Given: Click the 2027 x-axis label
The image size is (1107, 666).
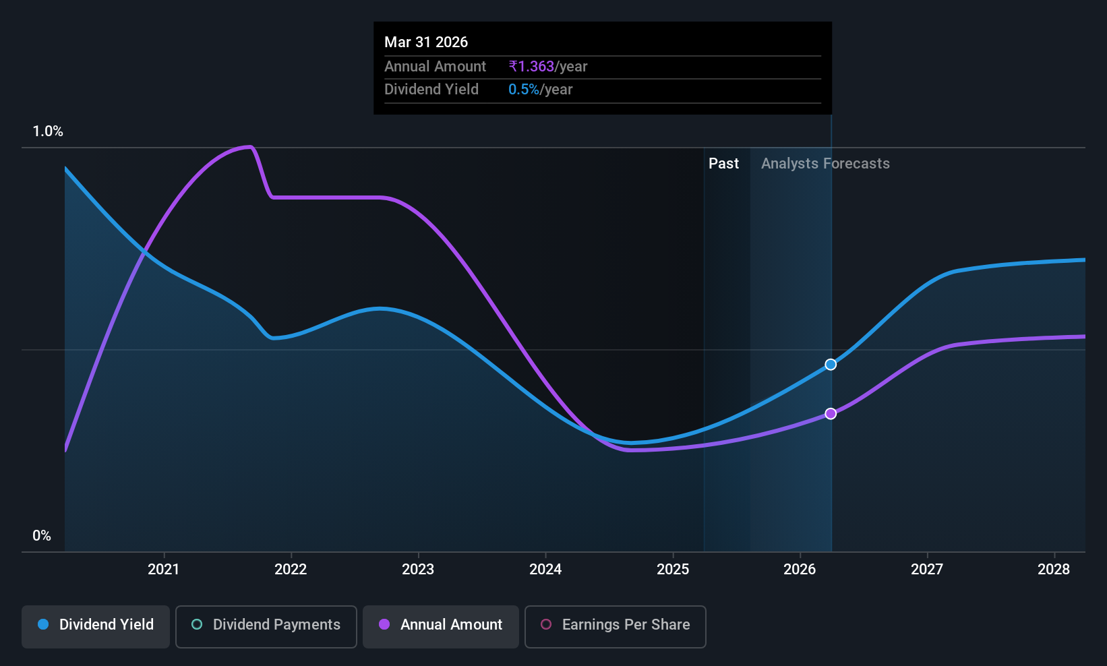Looking at the screenshot, I should click(927, 570).
